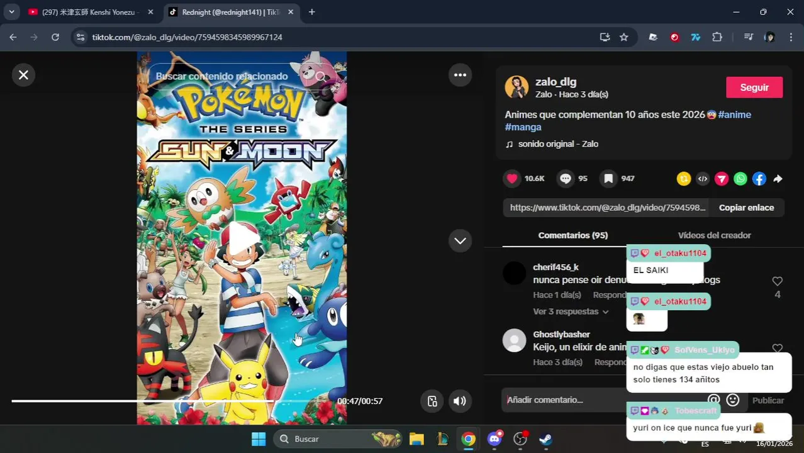Viewport: 804px width, 453px height.
Task: Switch to Comentarios (95) tab
Action: (x=573, y=235)
